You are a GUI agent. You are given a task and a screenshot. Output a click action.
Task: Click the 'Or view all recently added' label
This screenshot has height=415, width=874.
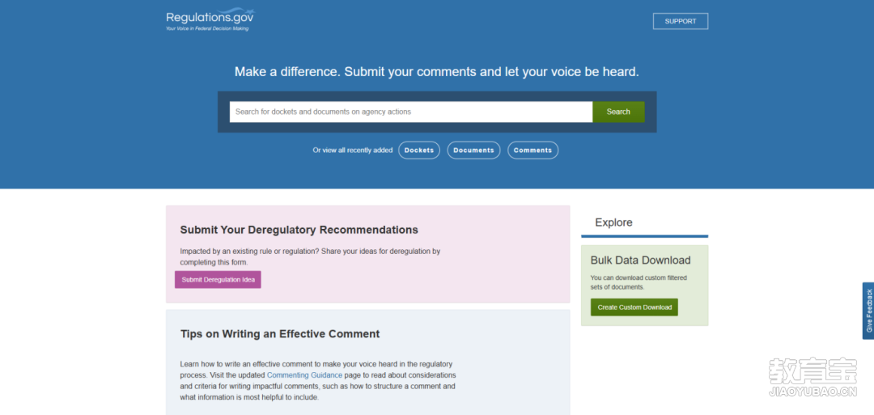pyautogui.click(x=352, y=150)
